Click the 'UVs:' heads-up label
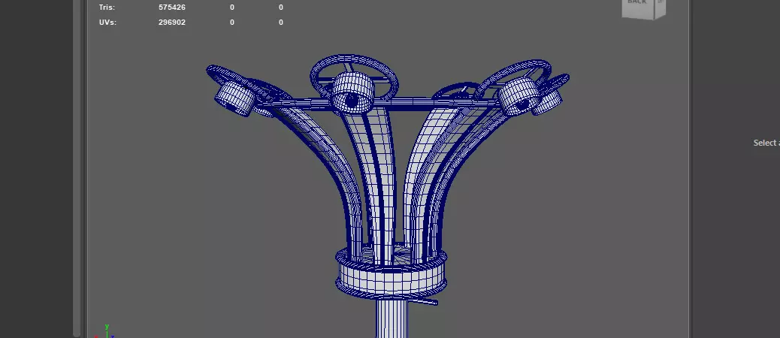The image size is (780, 338). coord(108,23)
